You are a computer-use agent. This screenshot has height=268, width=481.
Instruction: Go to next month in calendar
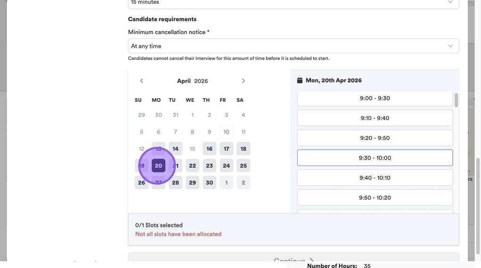[x=243, y=81]
